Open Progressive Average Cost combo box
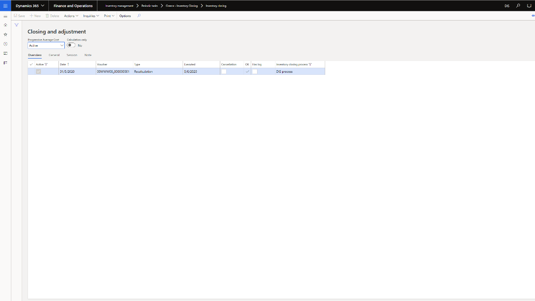Image resolution: width=535 pixels, height=301 pixels. (x=46, y=45)
